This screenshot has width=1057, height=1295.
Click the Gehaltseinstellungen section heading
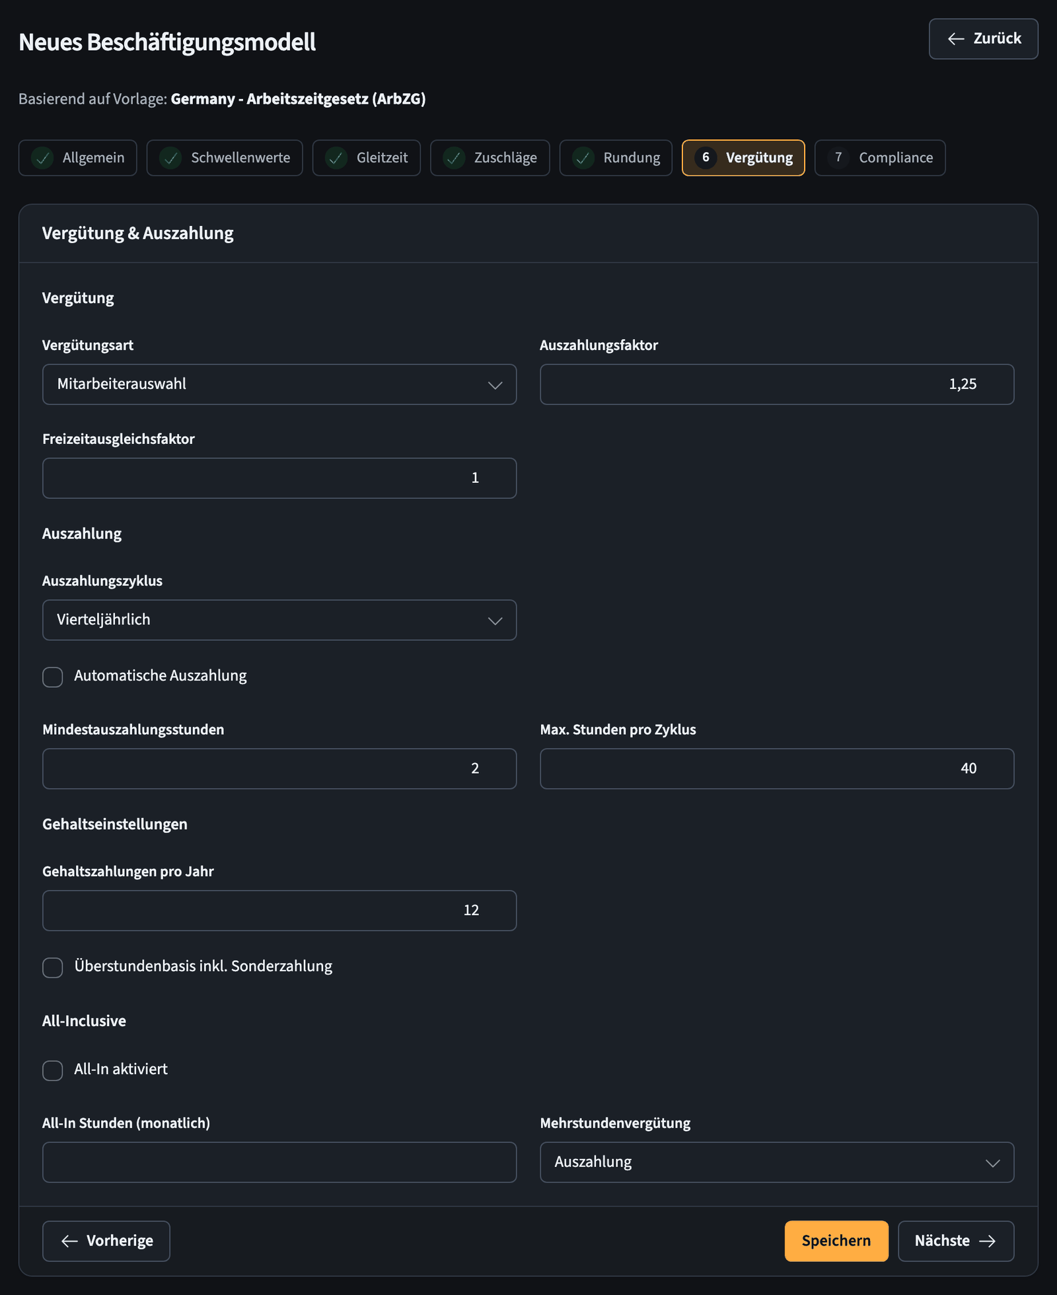[x=115, y=825]
